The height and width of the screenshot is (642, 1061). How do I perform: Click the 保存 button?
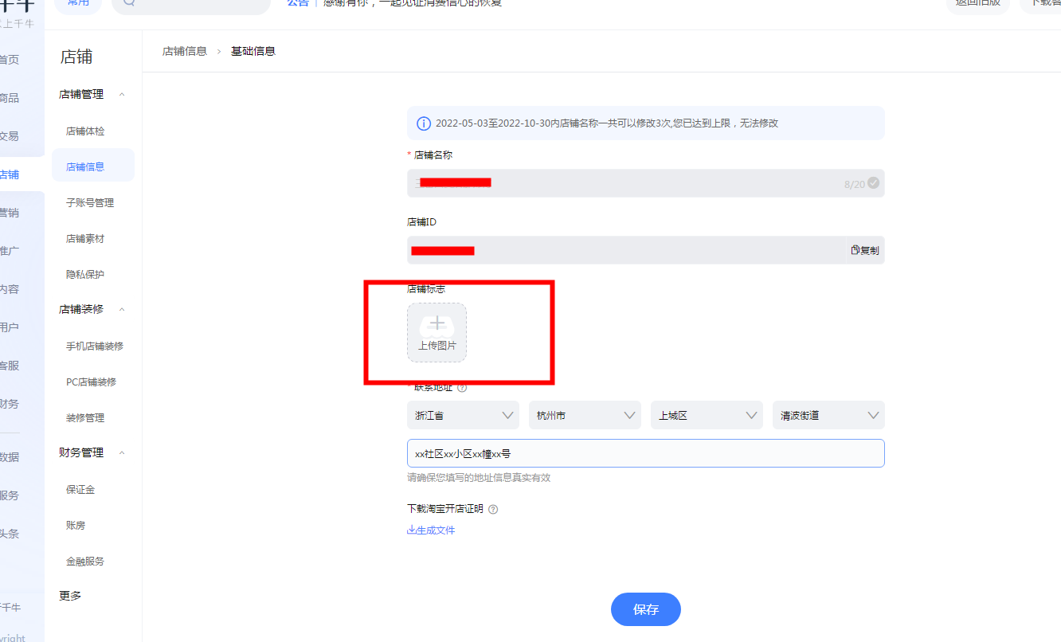[x=646, y=609]
